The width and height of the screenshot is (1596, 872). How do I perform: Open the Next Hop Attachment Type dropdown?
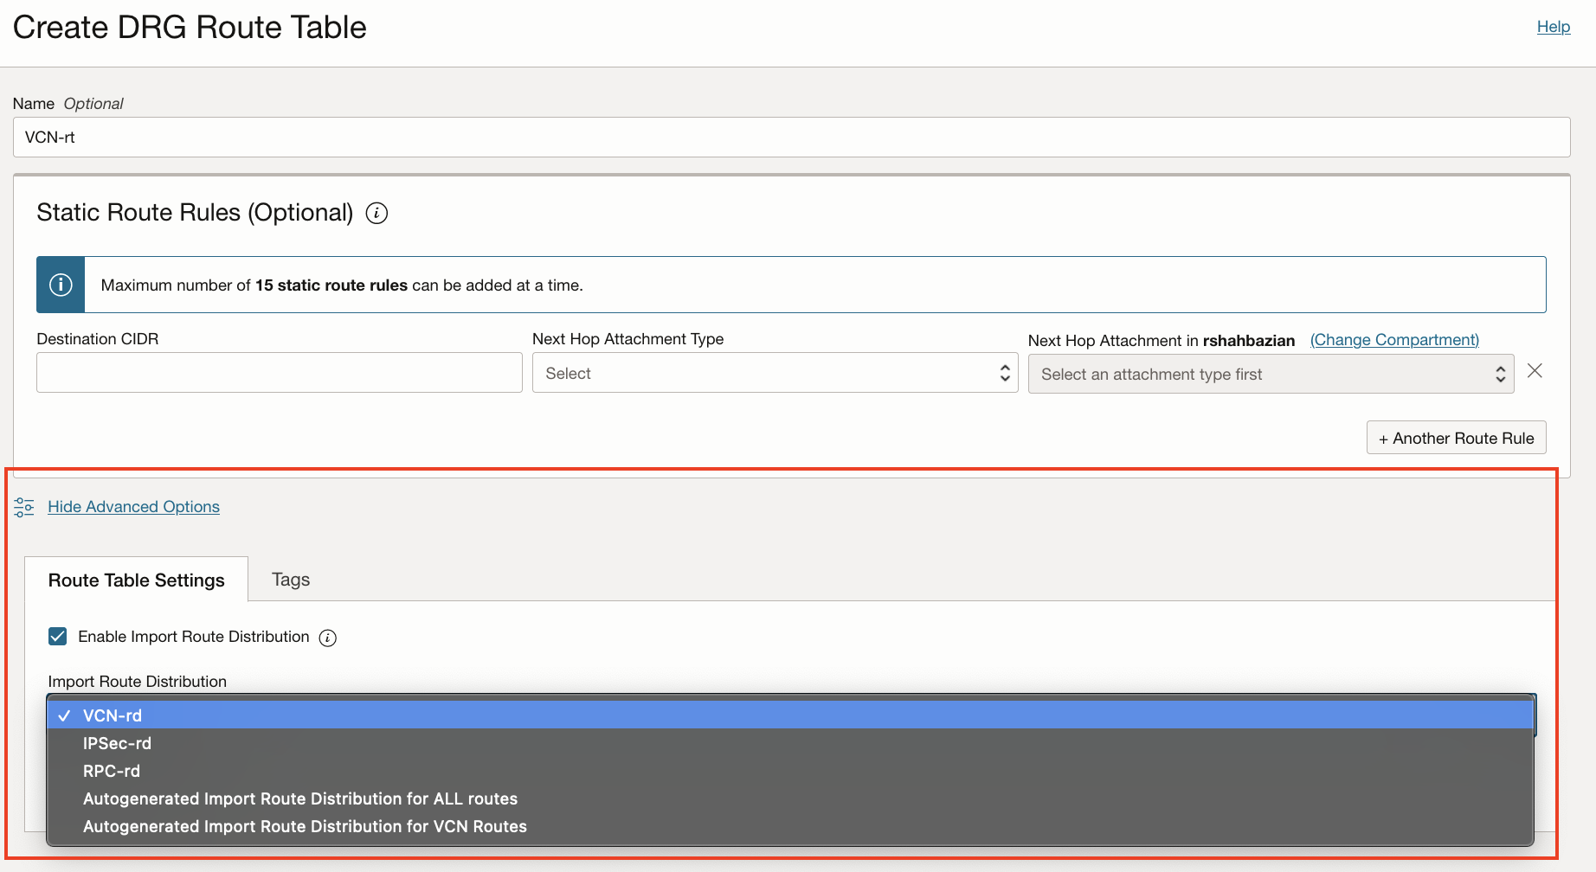coord(775,372)
